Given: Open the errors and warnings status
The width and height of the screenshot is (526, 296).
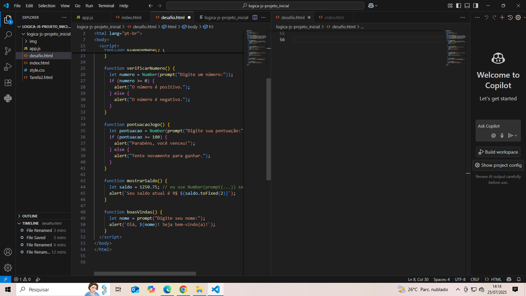Looking at the screenshot, I should pos(22,279).
